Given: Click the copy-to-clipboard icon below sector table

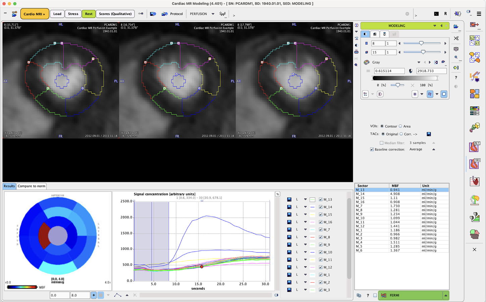Looking at the screenshot, I should point(359,295).
